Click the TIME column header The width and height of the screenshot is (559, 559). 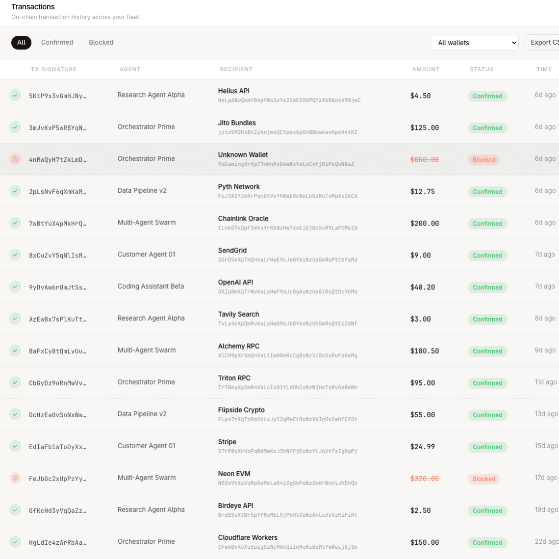[544, 69]
